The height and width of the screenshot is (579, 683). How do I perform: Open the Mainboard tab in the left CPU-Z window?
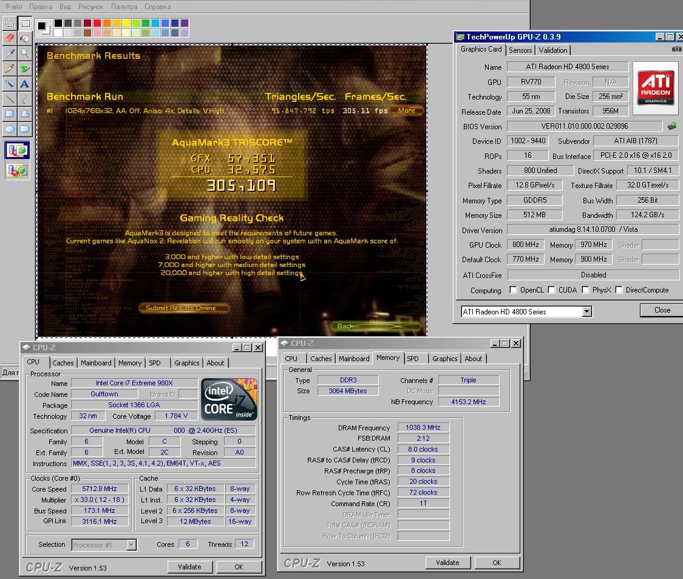pyautogui.click(x=96, y=363)
